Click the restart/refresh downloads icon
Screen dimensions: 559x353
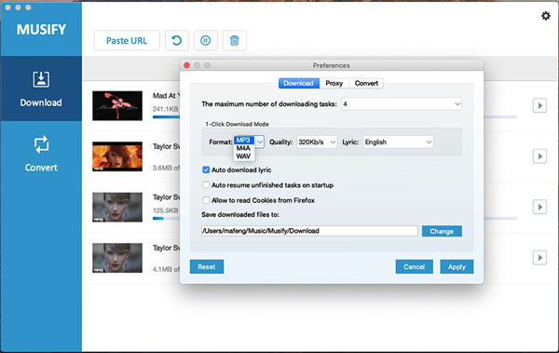177,41
